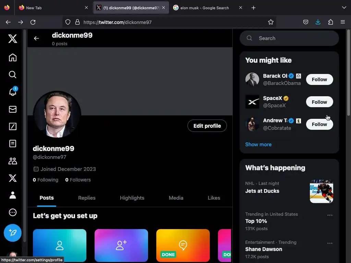
Task: Close the New Tab tab
Action: 86,8
